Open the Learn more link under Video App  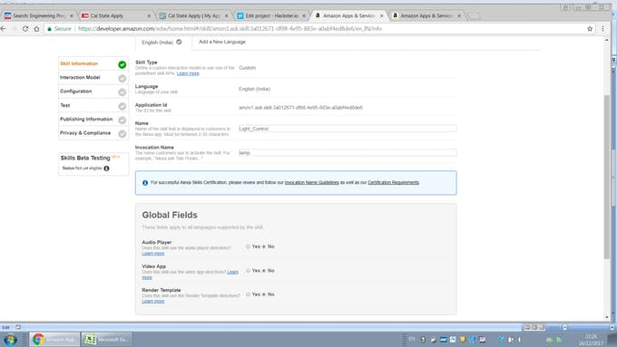point(232,272)
